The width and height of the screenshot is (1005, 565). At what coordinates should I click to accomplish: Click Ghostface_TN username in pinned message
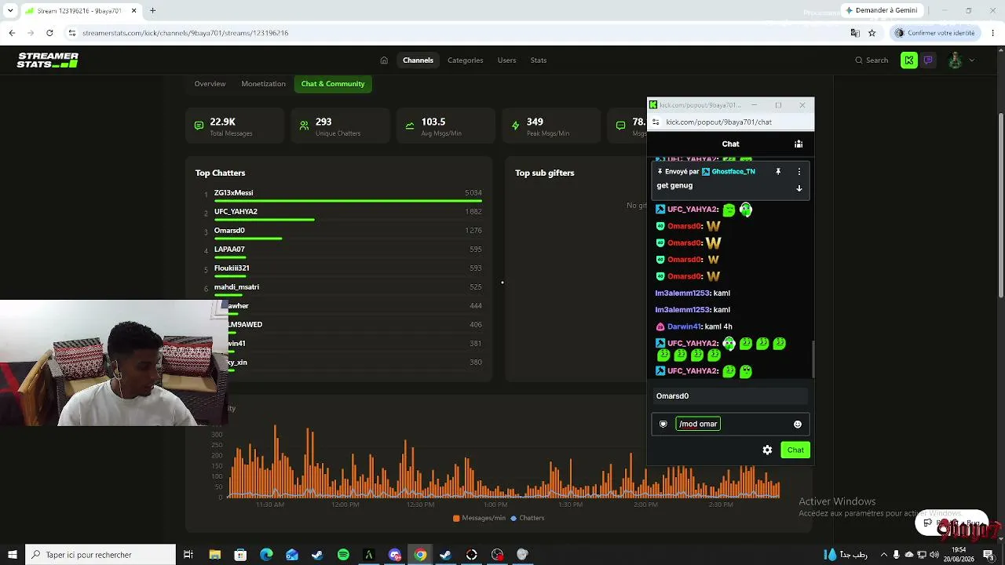[x=733, y=172]
